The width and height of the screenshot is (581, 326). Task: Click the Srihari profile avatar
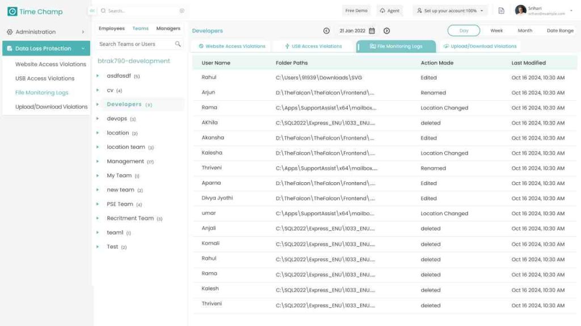coord(520,11)
